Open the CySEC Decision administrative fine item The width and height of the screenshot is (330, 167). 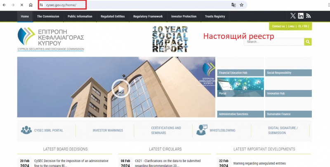point(71,163)
